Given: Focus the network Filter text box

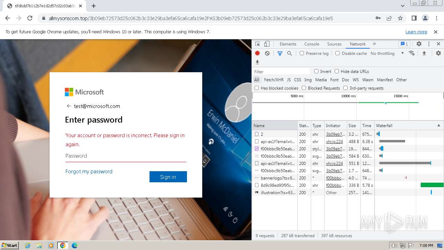Looking at the screenshot, I should coord(281,71).
